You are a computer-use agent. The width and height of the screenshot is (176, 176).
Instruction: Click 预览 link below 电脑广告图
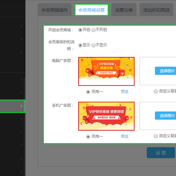(124, 92)
